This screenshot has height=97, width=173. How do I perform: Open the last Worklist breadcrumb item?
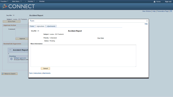tap(42, 1)
